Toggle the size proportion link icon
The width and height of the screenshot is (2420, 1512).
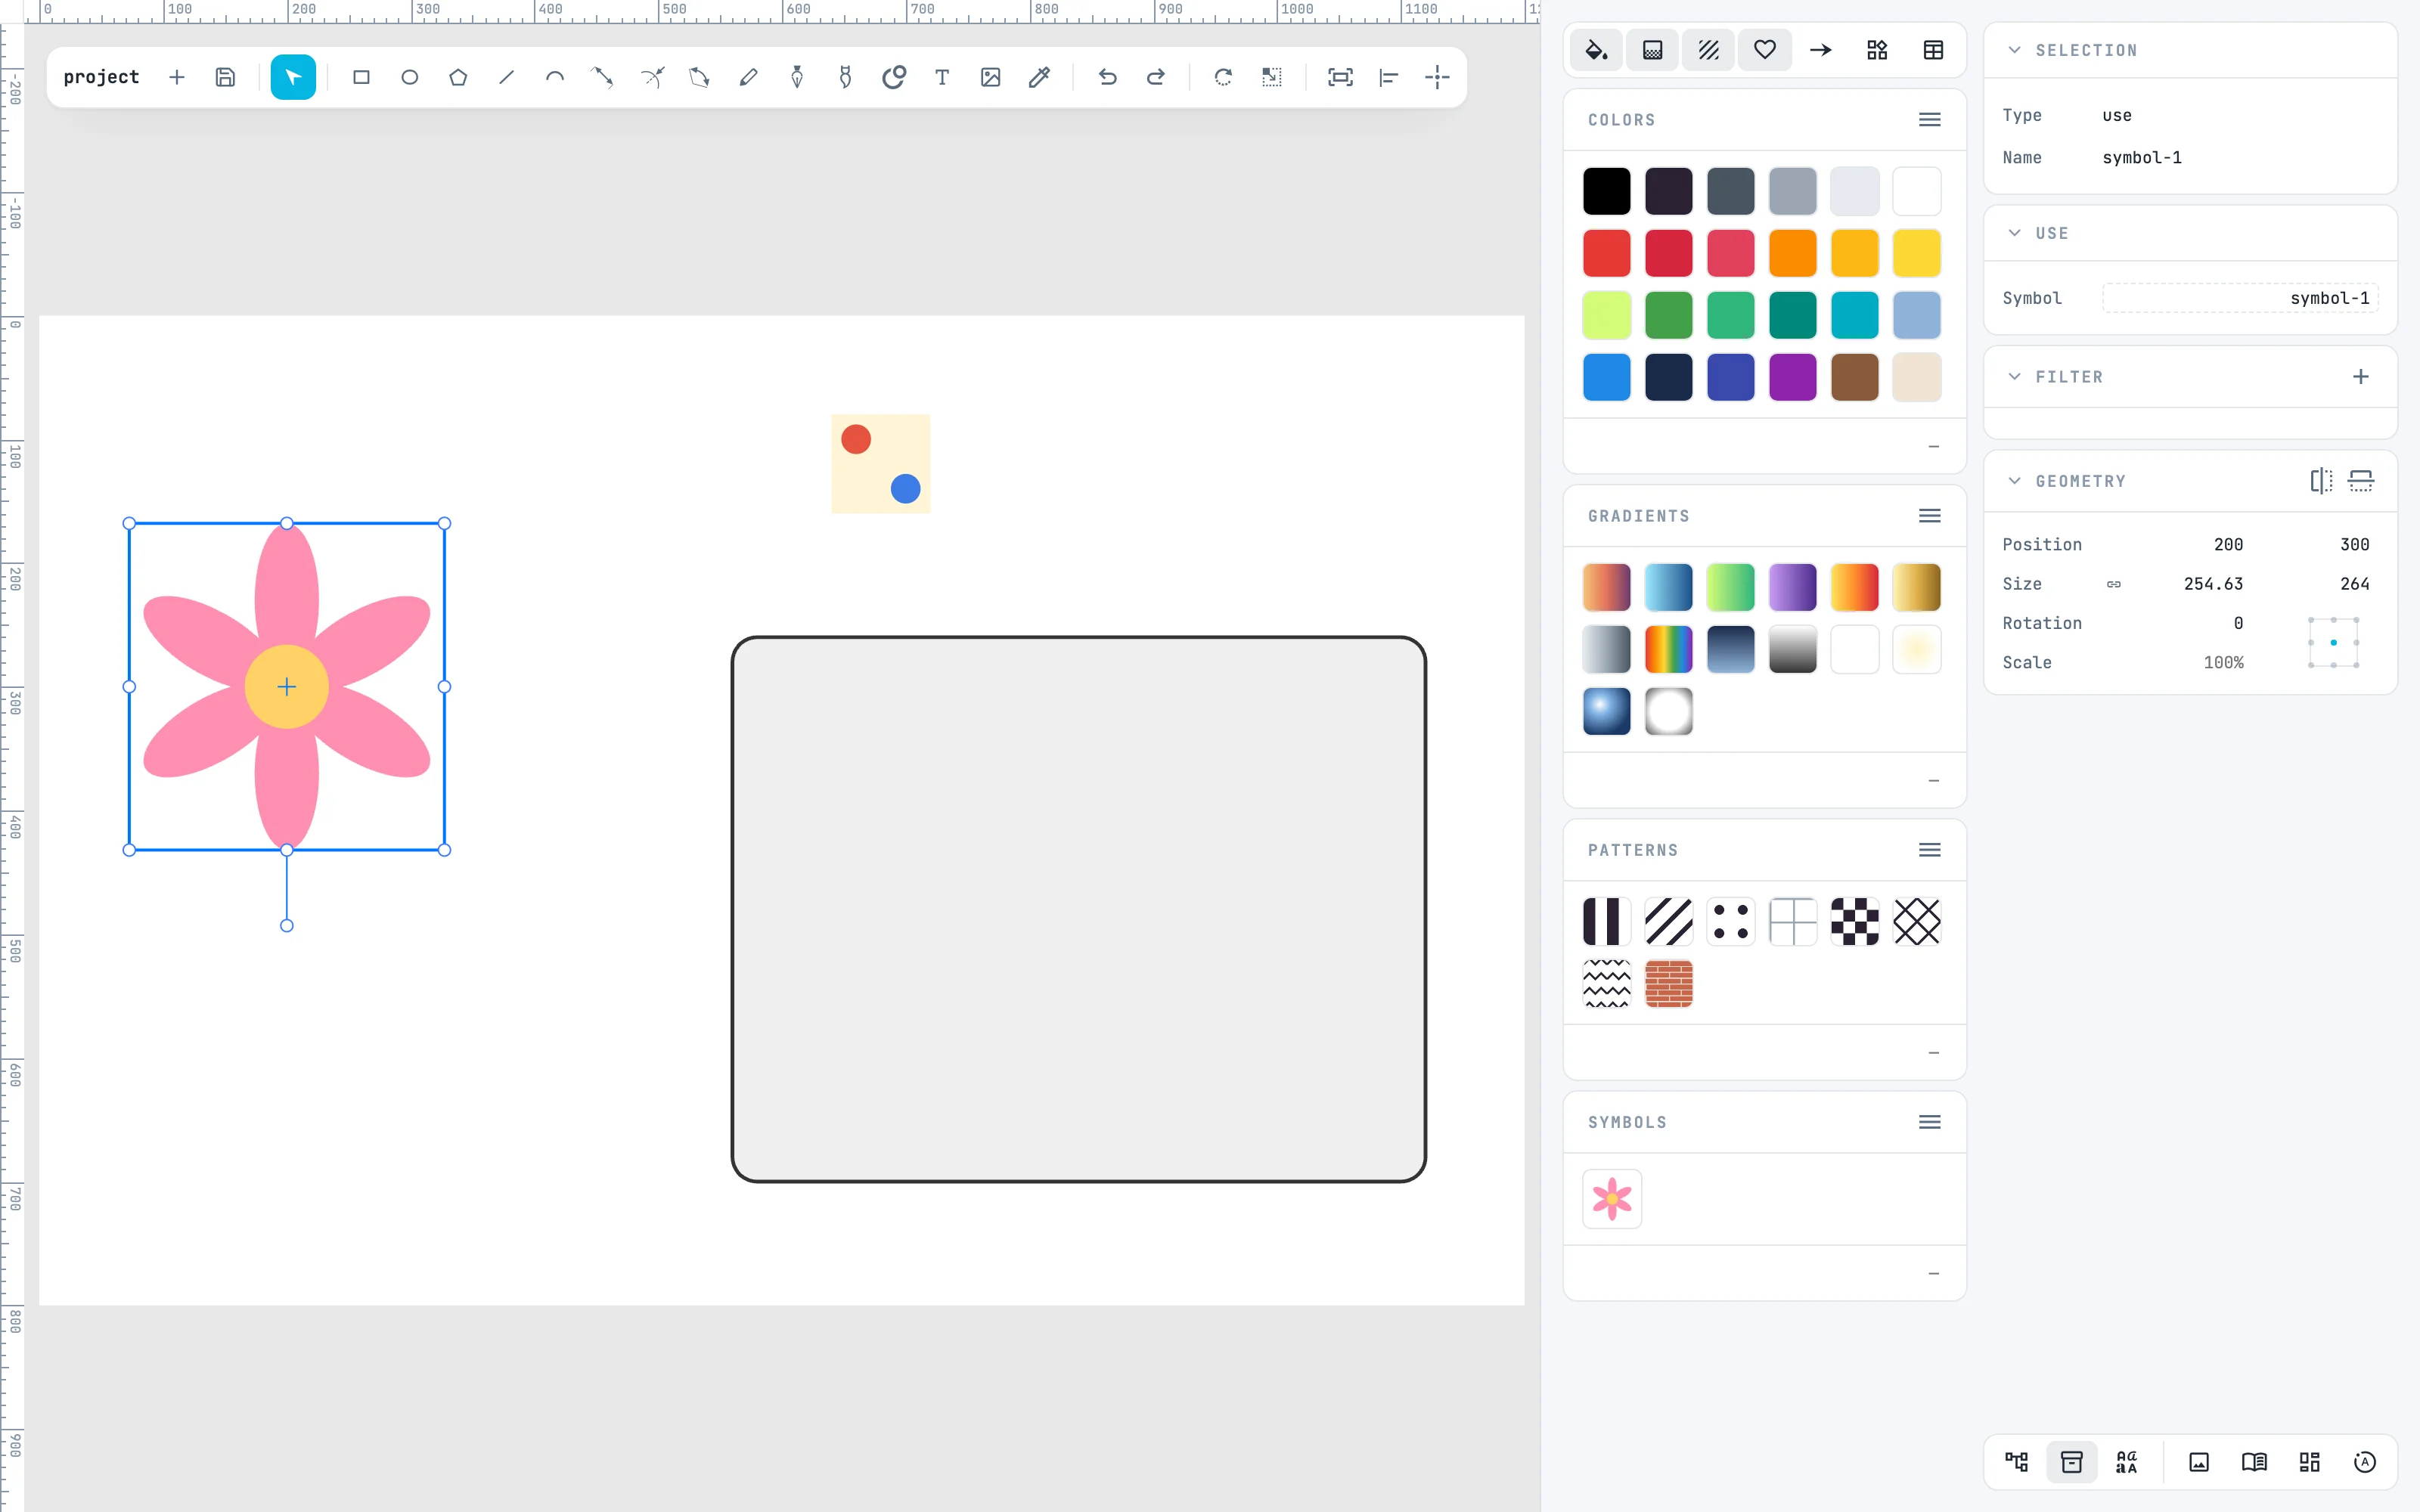tap(2113, 584)
